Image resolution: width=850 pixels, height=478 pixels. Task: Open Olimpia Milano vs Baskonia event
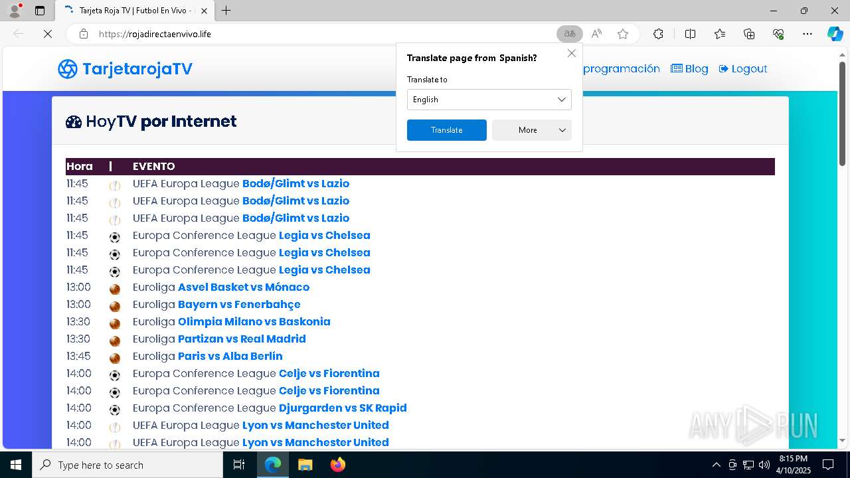(254, 321)
